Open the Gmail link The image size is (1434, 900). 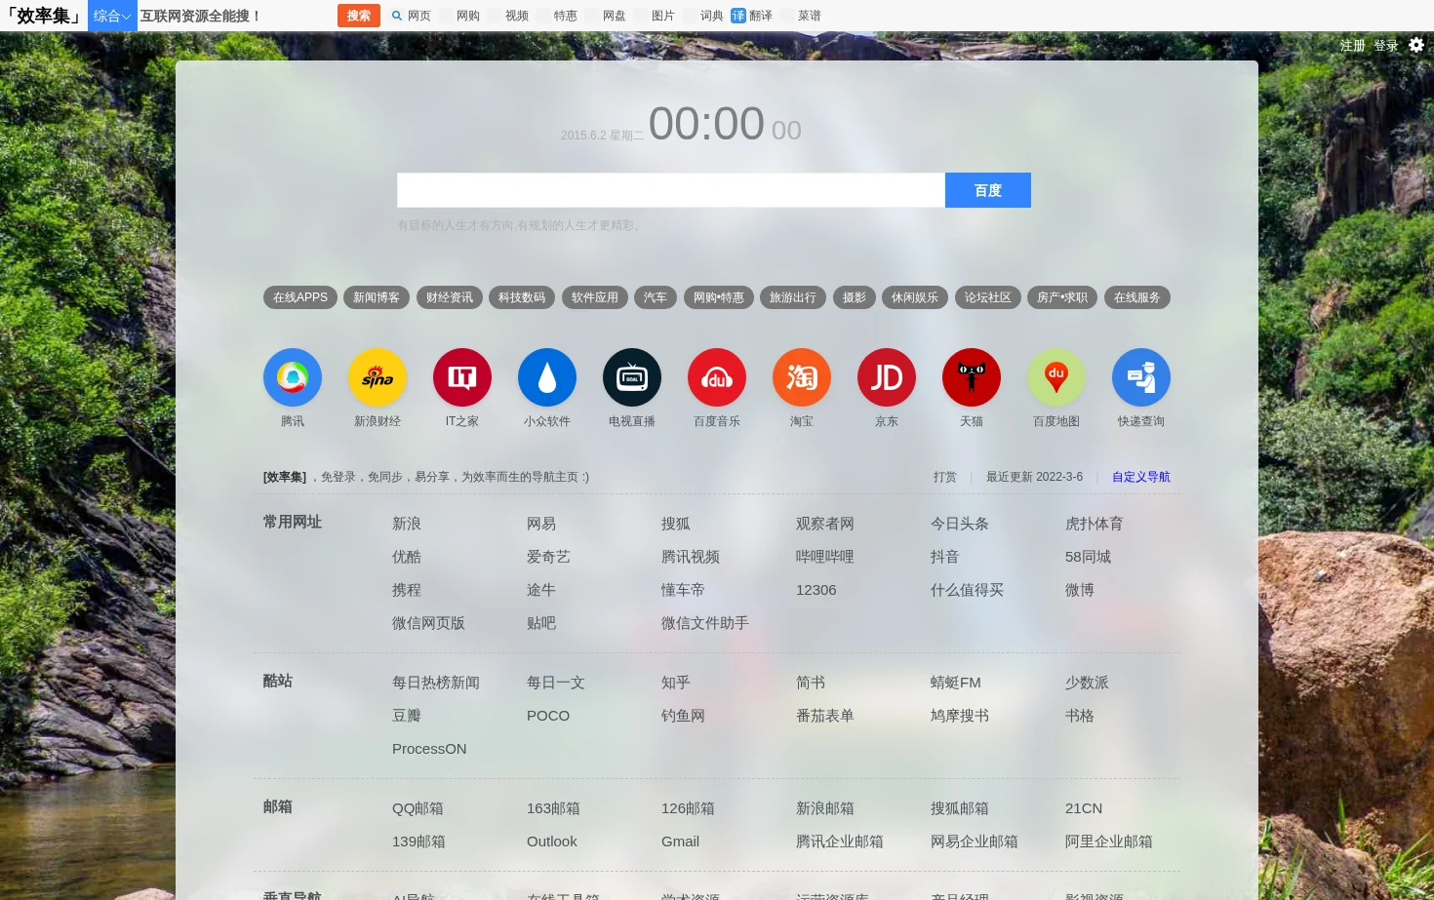click(x=681, y=841)
